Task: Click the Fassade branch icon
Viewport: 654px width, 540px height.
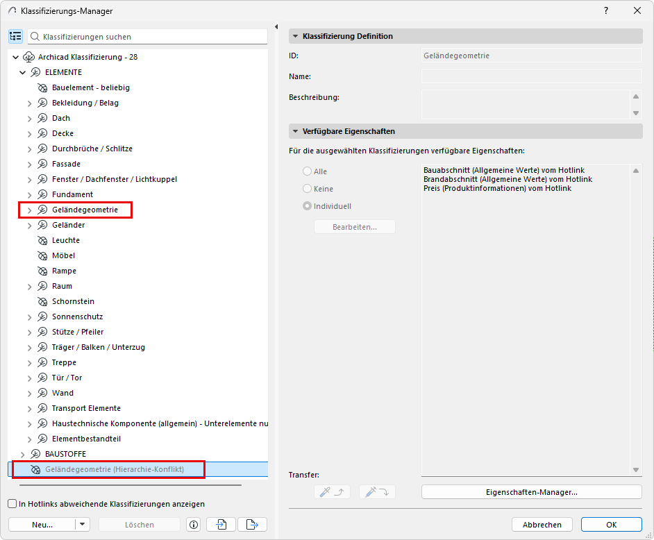Action: (42, 164)
